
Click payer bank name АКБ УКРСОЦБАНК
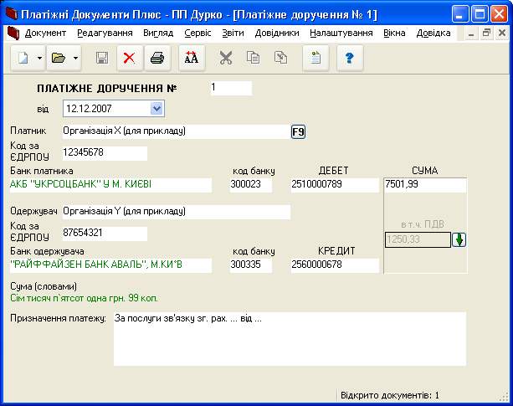(x=110, y=185)
